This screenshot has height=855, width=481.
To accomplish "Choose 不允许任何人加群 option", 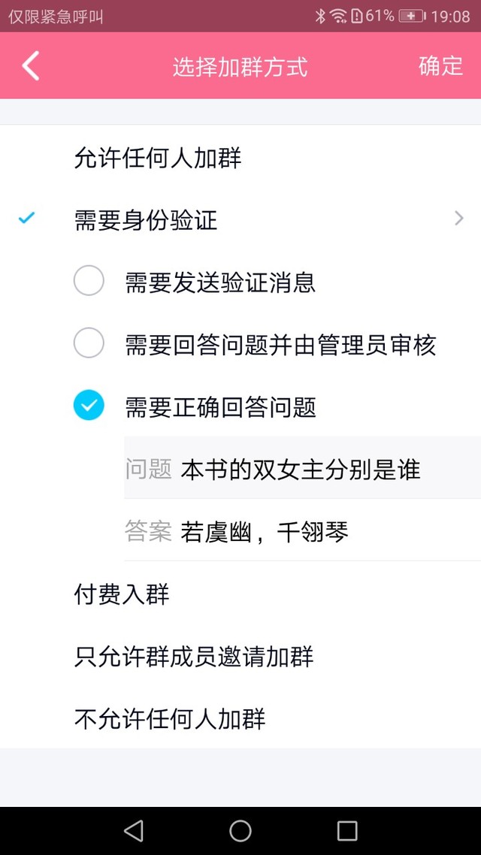I will (x=240, y=719).
